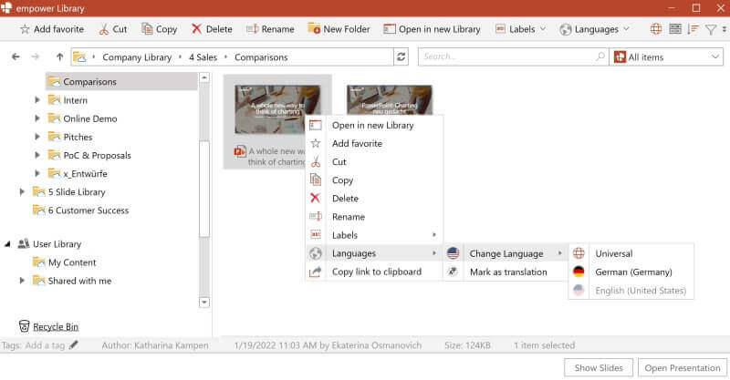Click the filter funnel icon in toolbar
This screenshot has width=730, height=380.
710,29
